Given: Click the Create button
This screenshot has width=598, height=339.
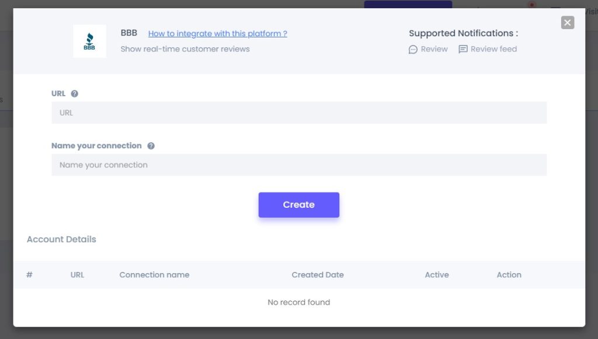Looking at the screenshot, I should 299,205.
